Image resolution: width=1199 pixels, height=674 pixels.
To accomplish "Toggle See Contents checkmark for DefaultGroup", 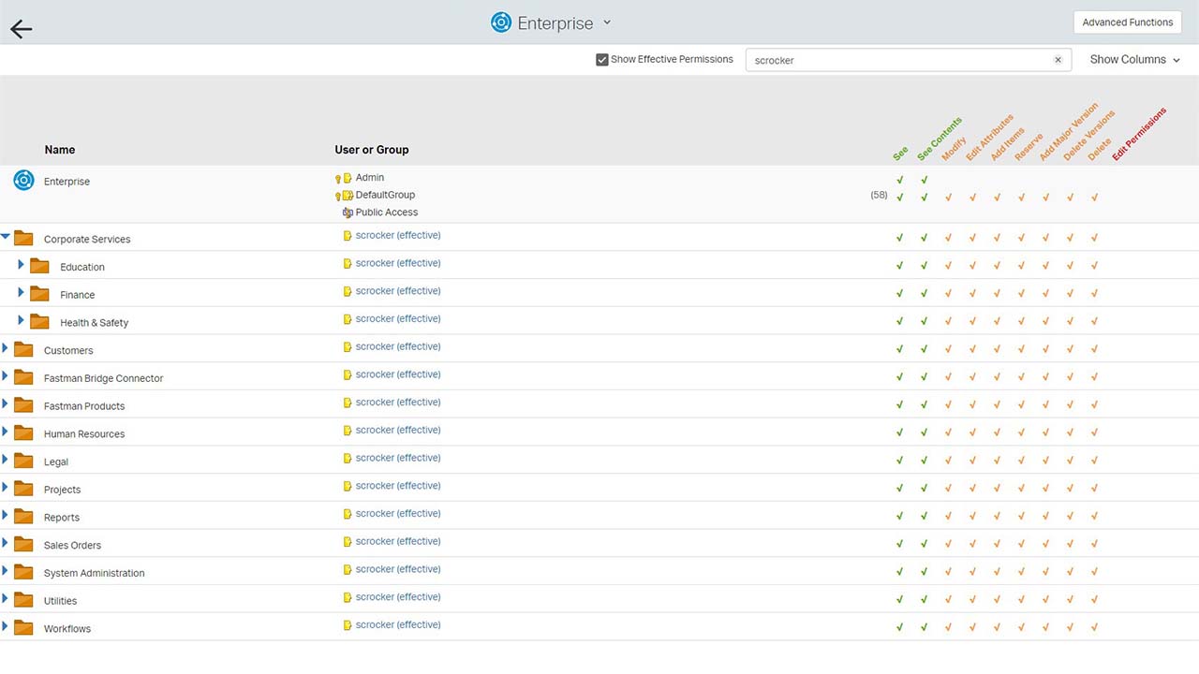I will click(925, 198).
